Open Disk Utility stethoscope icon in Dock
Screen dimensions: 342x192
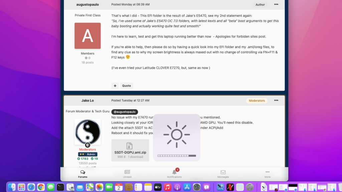coord(70,187)
